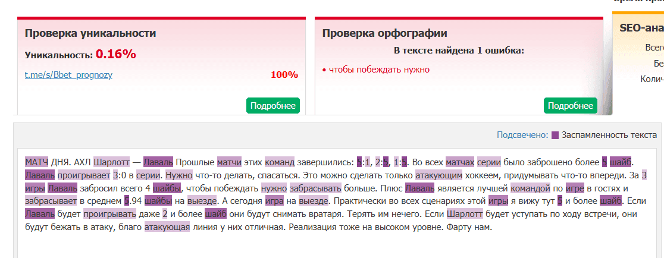Click the highlighted word 'проигрывать' in the text

109,215
